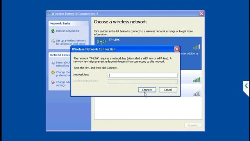Image resolution: width=250 pixels, height=141 pixels.
Task: Click 'Type the key, and then click Connect' text
Action: click(95, 68)
